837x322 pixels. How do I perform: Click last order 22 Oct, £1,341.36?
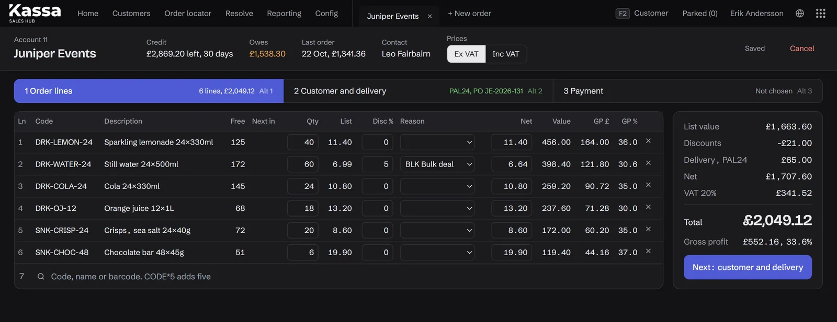(x=334, y=54)
